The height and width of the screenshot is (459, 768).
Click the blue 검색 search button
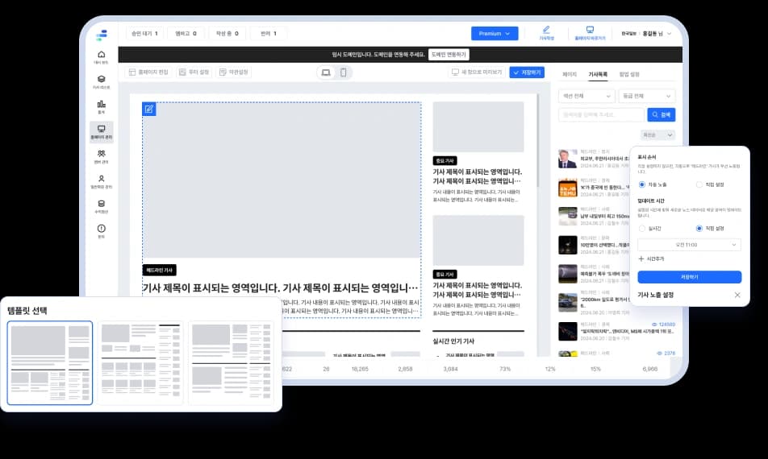(662, 115)
